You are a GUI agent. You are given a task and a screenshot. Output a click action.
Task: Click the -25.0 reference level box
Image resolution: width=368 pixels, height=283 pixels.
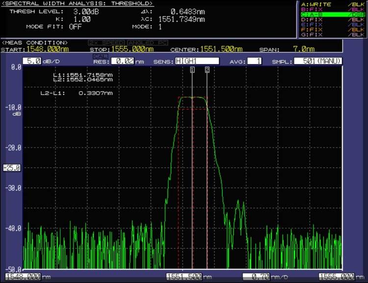(x=11, y=168)
